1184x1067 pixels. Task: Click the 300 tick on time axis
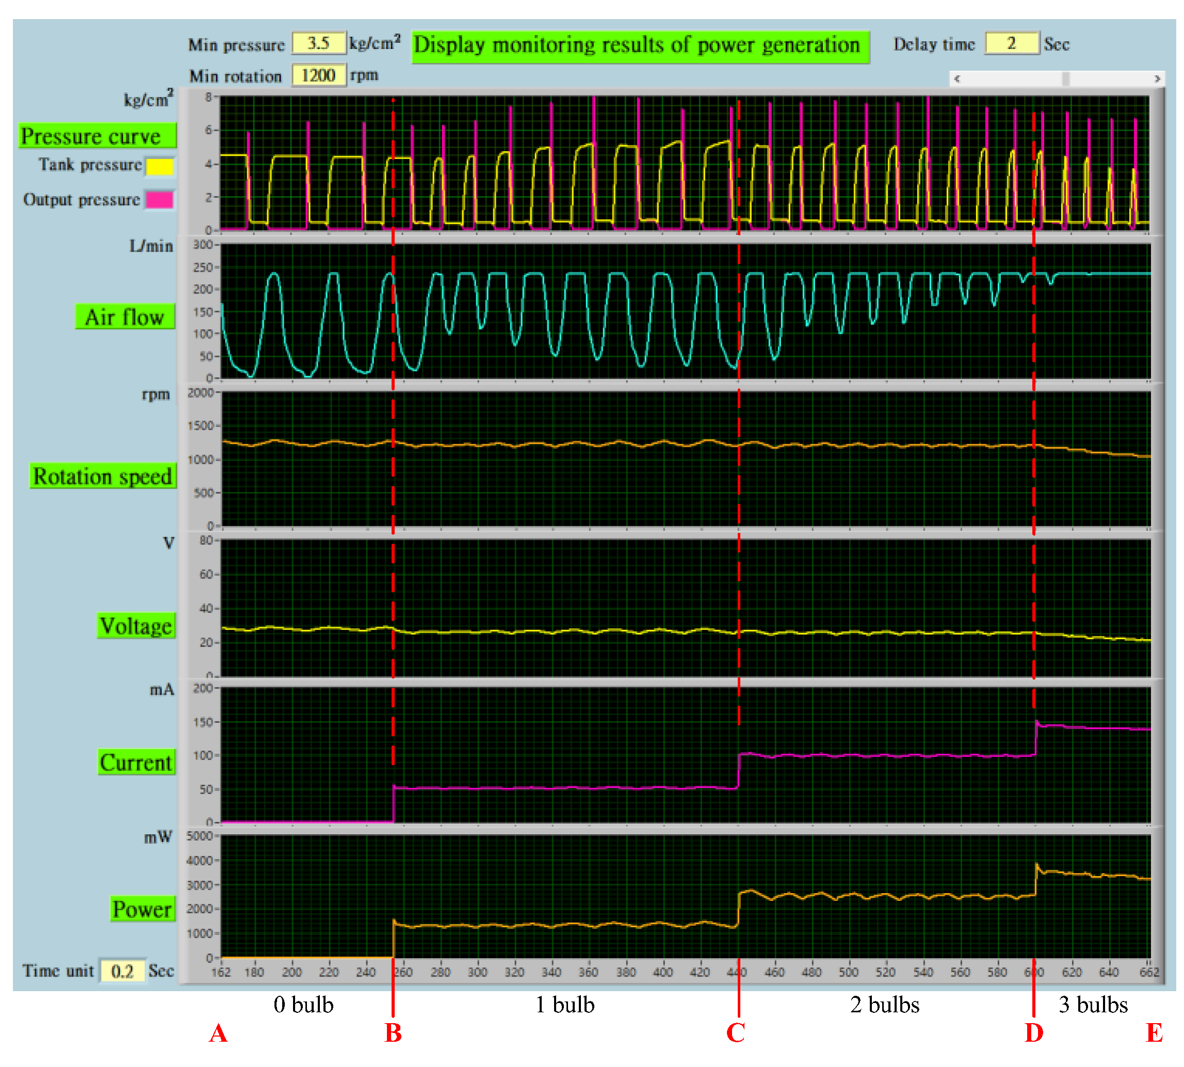coord(477,973)
